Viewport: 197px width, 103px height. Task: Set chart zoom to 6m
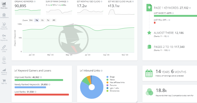click(31, 20)
